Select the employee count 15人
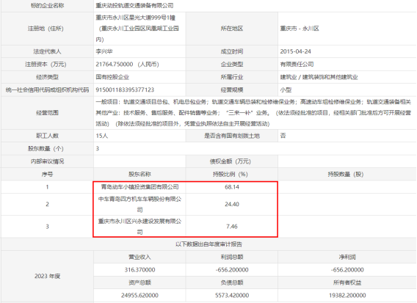The width and height of the screenshot is (417, 303). coord(102,136)
